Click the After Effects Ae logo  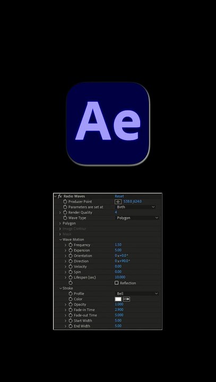tap(108, 124)
